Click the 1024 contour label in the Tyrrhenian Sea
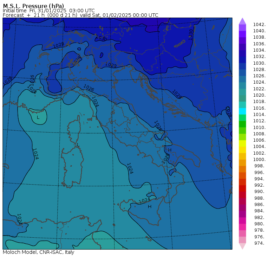 click(130, 168)
